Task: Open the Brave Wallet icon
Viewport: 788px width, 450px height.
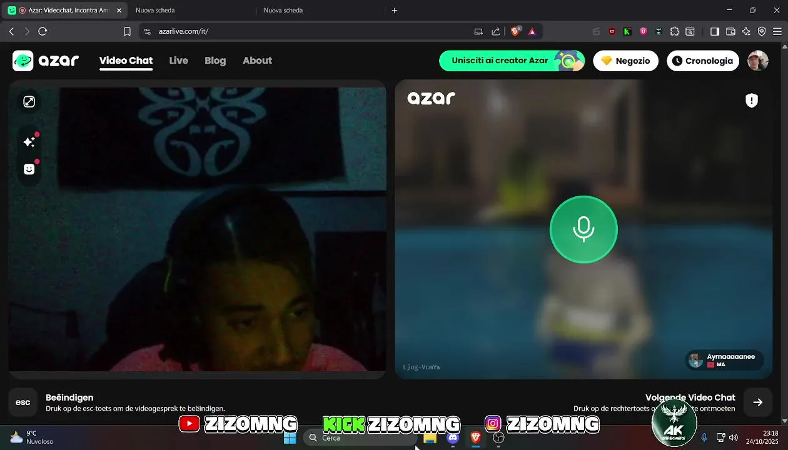Action: coord(730,31)
